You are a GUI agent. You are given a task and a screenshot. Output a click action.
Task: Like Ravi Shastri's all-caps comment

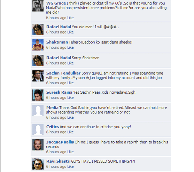[x=70, y=166]
